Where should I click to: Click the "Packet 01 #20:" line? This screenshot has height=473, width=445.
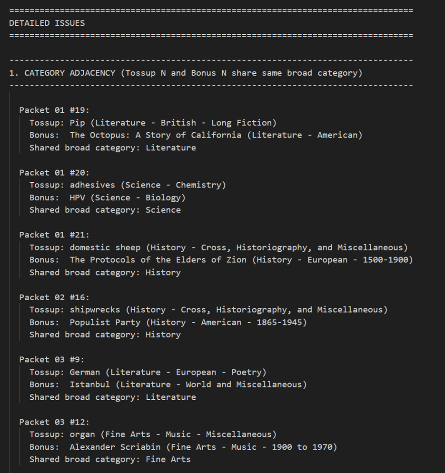pyautogui.click(x=54, y=172)
